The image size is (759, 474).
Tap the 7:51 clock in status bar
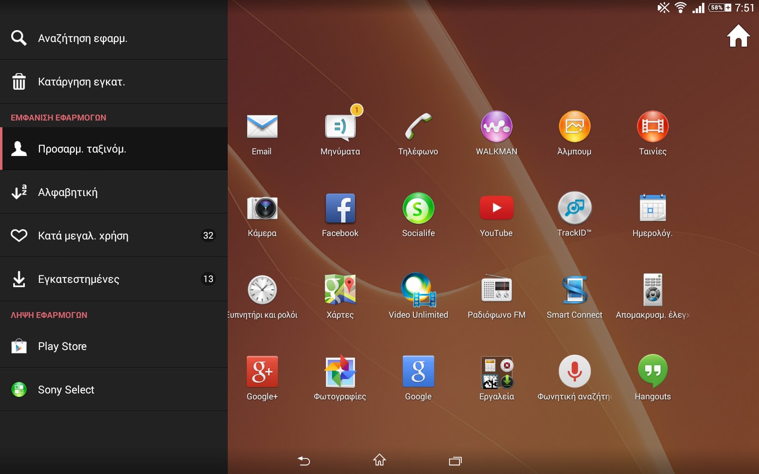(x=745, y=7)
